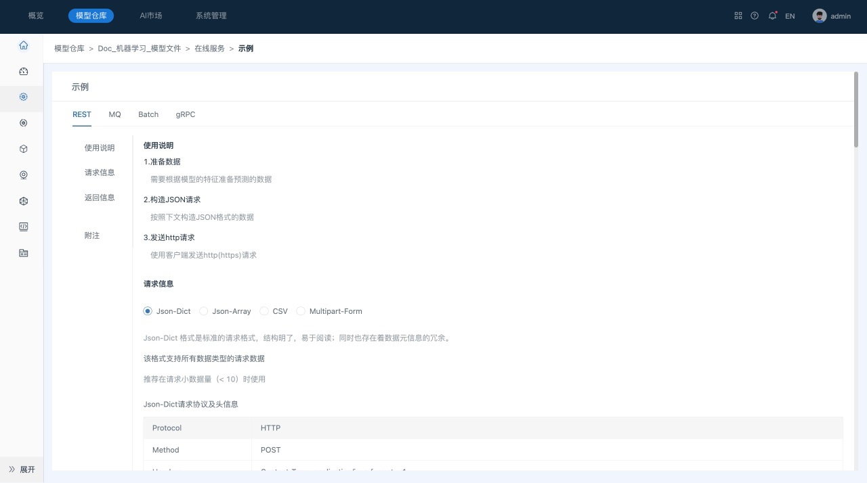Jump to 返回信息 section anchor
867x483 pixels.
[x=100, y=198]
